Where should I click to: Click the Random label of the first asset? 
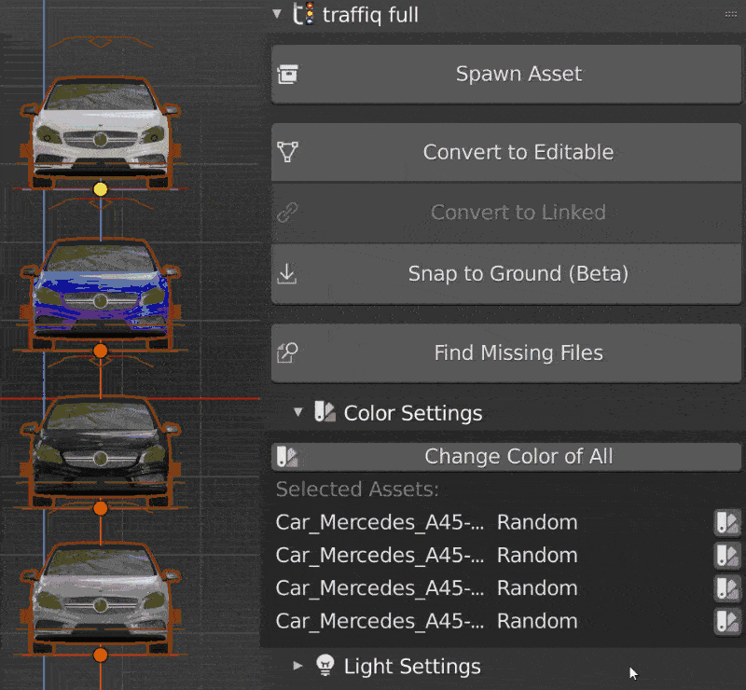pos(537,522)
